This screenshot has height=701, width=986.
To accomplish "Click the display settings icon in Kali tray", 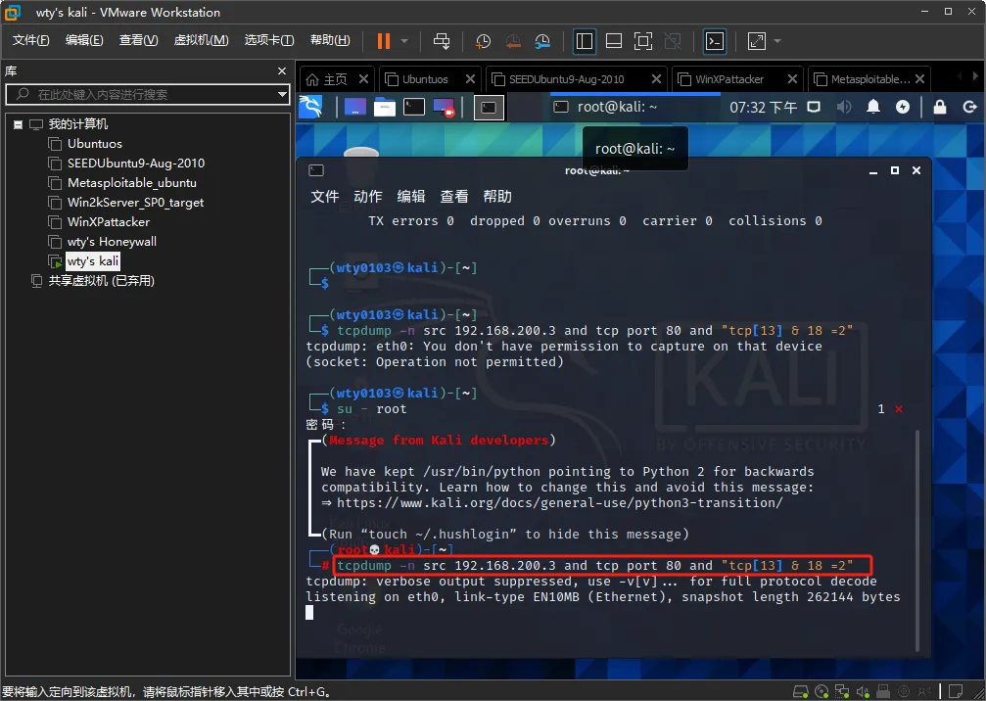I will point(814,107).
